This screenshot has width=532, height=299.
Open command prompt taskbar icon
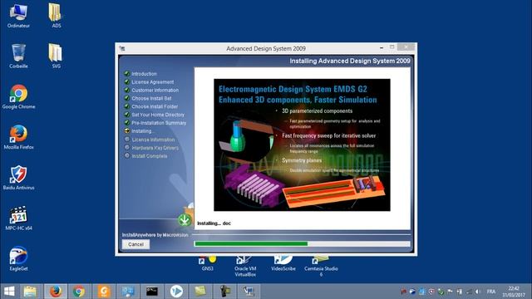pos(151,292)
